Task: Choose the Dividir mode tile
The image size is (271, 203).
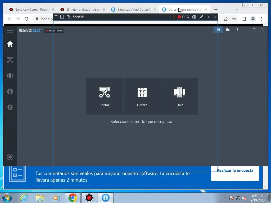Action: [x=142, y=96]
